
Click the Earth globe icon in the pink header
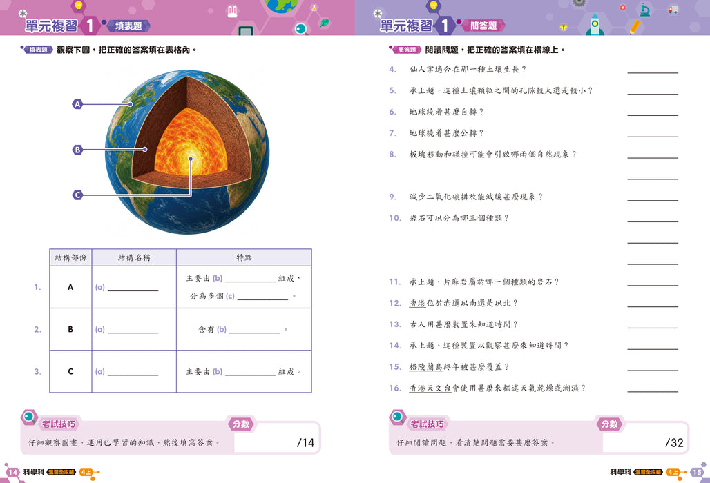pos(282,6)
